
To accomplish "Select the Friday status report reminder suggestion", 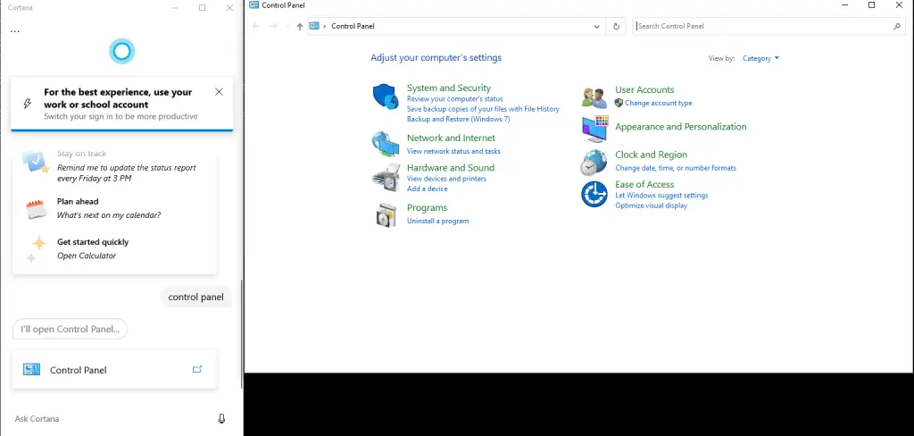I will click(x=127, y=172).
